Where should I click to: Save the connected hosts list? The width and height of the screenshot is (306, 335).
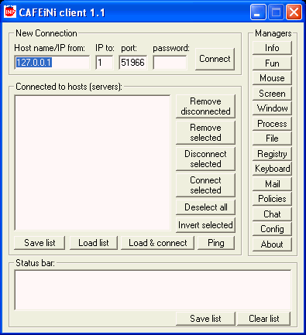[x=40, y=243]
